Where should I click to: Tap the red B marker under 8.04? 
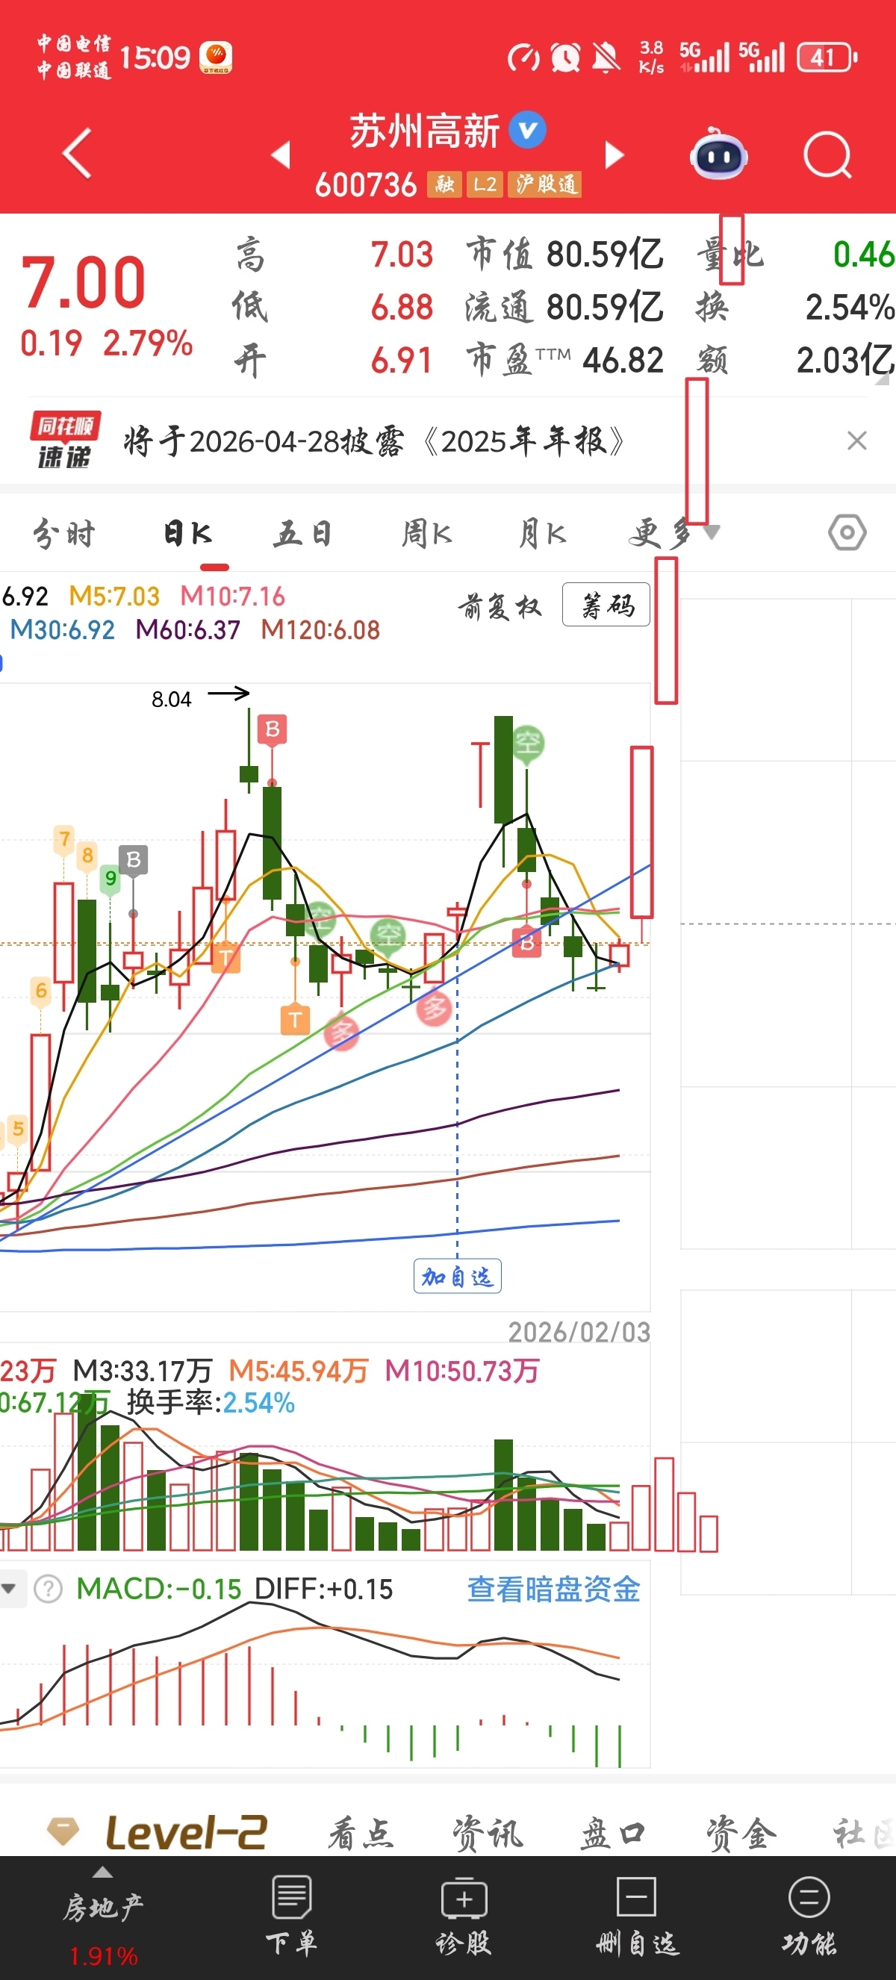(272, 729)
